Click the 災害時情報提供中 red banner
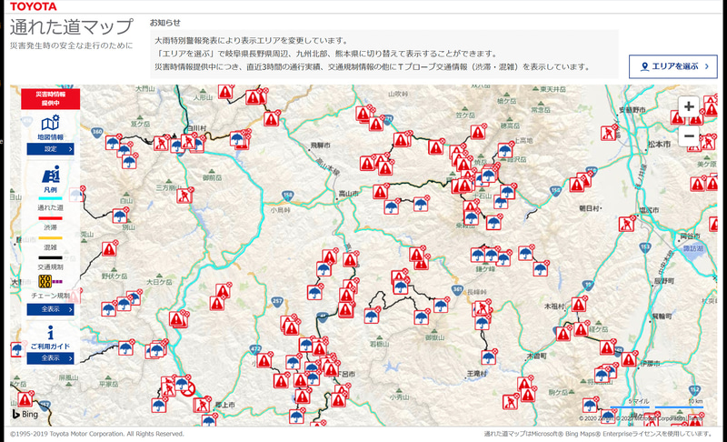 [x=50, y=98]
